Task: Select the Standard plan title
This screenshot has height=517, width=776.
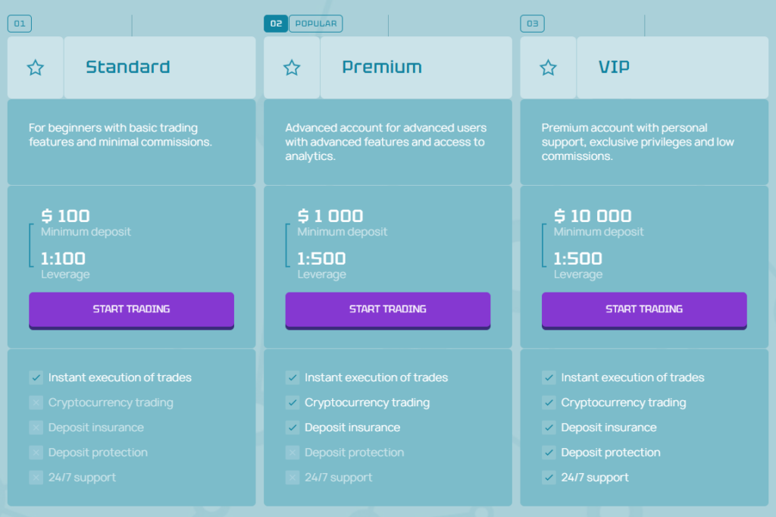Action: coord(127,67)
